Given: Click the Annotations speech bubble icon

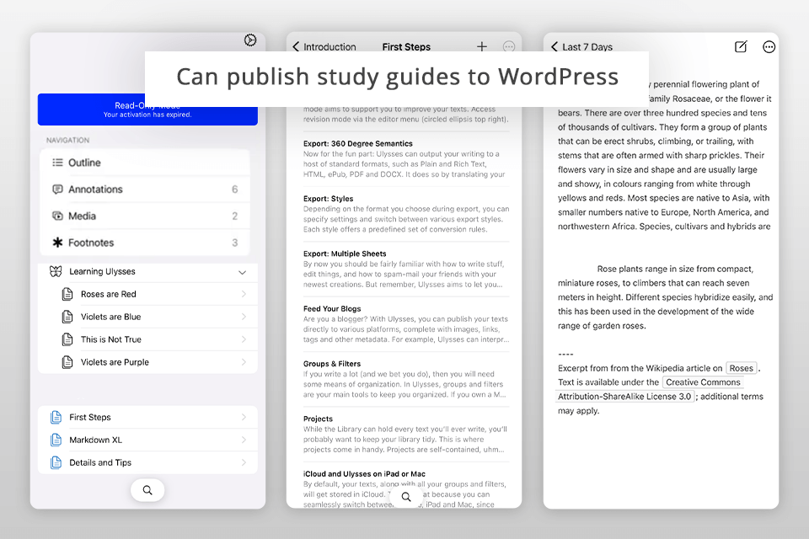Looking at the screenshot, I should coord(57,189).
